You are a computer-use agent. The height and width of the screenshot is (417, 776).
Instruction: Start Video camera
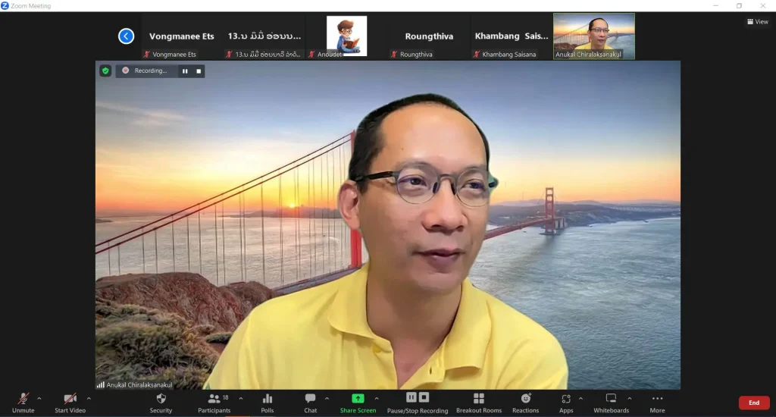(70, 403)
